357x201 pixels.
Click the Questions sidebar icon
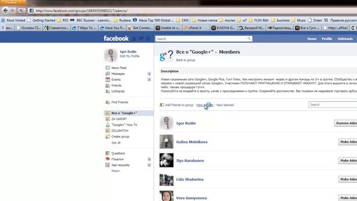click(108, 153)
